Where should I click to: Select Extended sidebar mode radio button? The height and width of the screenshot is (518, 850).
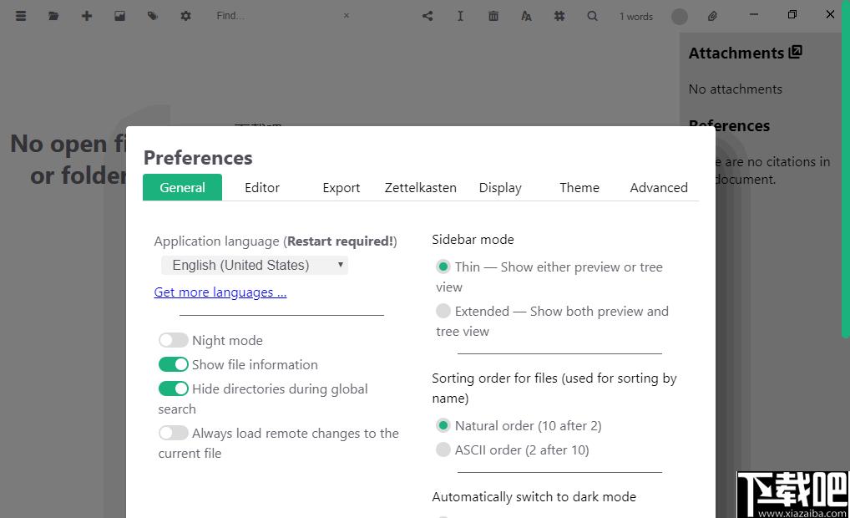click(443, 311)
